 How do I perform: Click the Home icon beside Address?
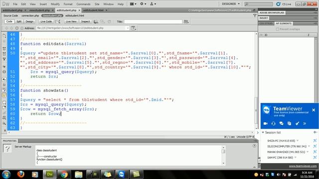pyautogui.click(x=22, y=28)
